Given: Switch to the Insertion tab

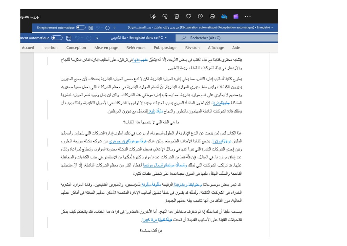Looking at the screenshot, I should click(x=50, y=48).
